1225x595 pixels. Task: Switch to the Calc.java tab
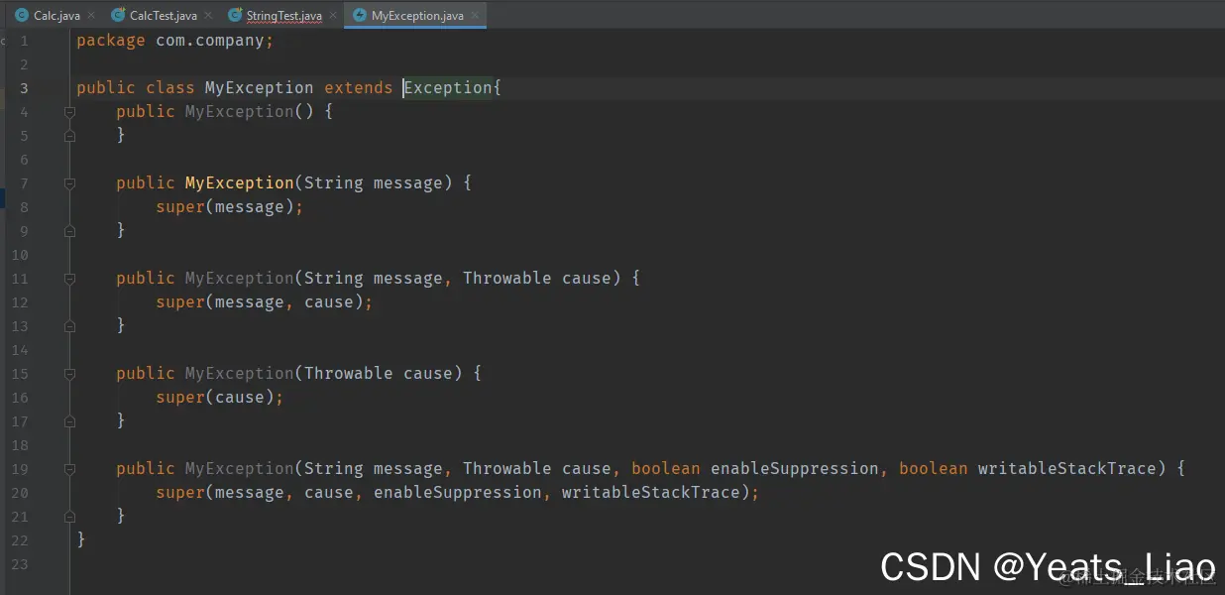pyautogui.click(x=56, y=16)
